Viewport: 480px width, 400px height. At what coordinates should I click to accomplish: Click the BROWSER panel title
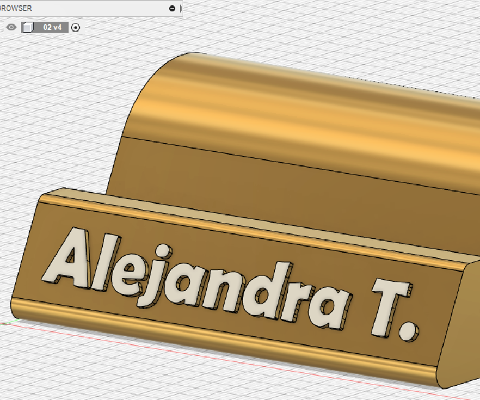tap(15, 8)
